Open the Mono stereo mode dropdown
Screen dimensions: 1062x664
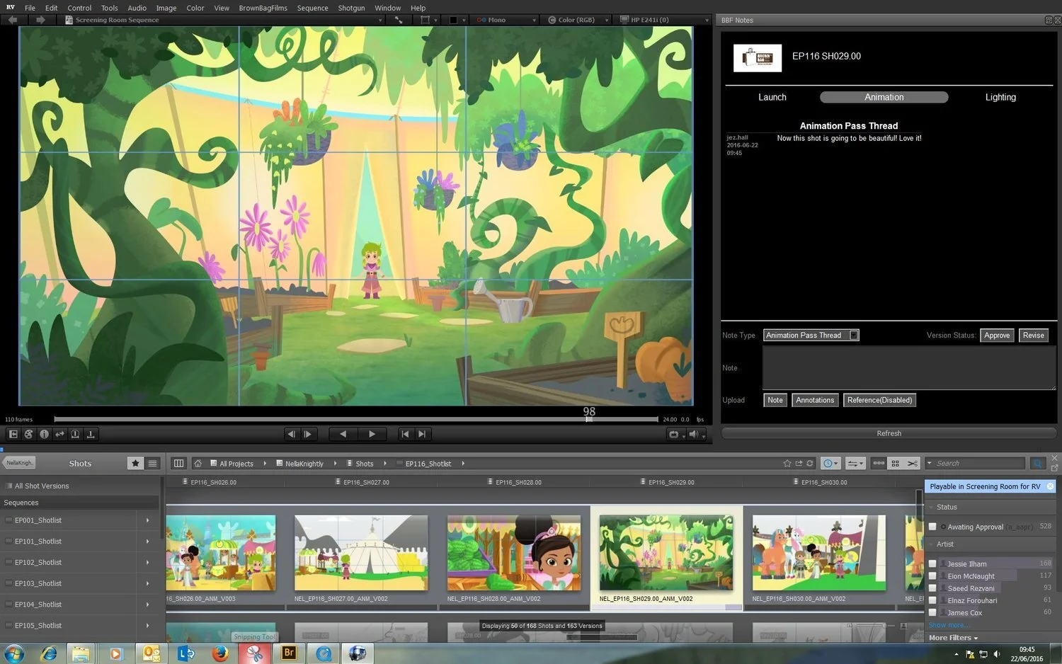point(506,20)
